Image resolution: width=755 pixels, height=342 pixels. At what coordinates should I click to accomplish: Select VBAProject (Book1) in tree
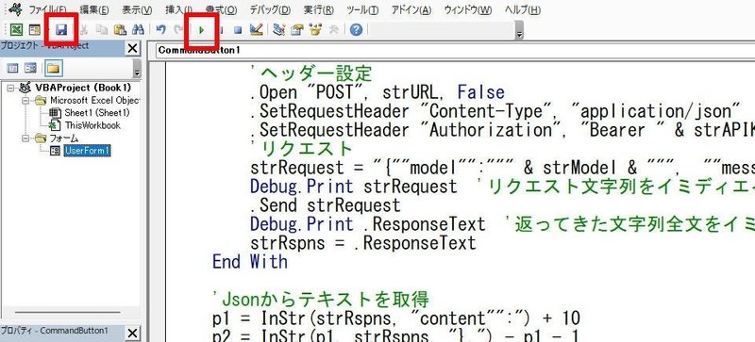click(x=83, y=88)
